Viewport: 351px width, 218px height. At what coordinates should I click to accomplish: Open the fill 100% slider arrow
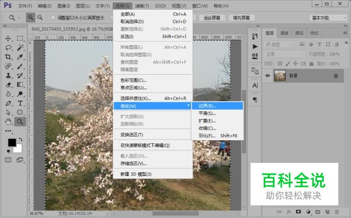345,64
